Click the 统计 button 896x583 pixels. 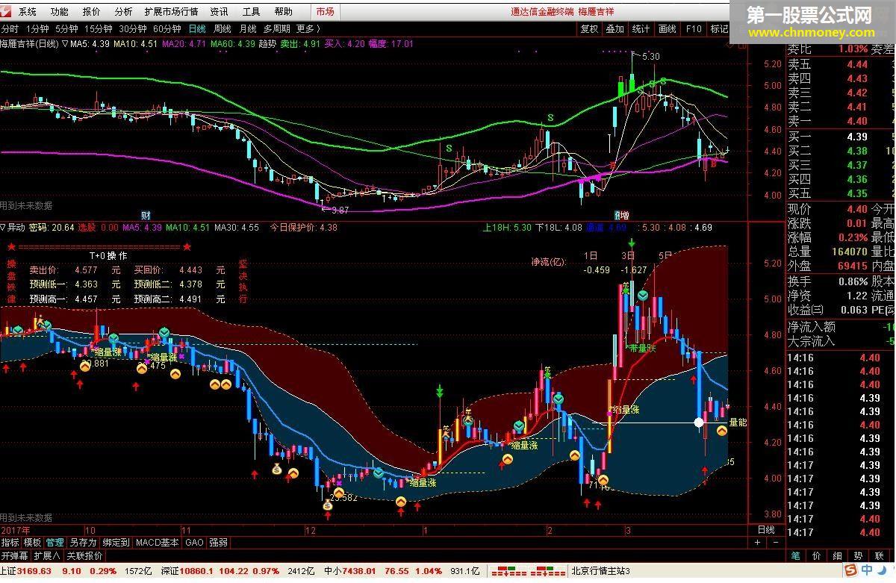[641, 29]
